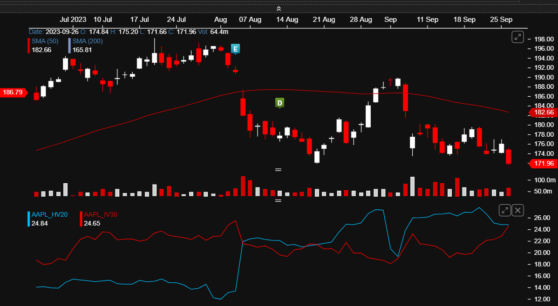The height and width of the screenshot is (306, 558).
Task: Open the dividend D marker
Action: point(279,103)
